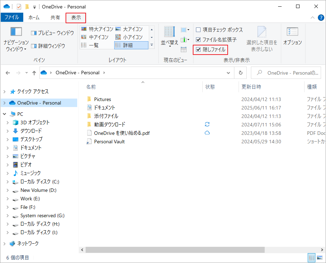Switch to details view status bar icon
The height and width of the screenshot is (263, 326).
pos(312,258)
